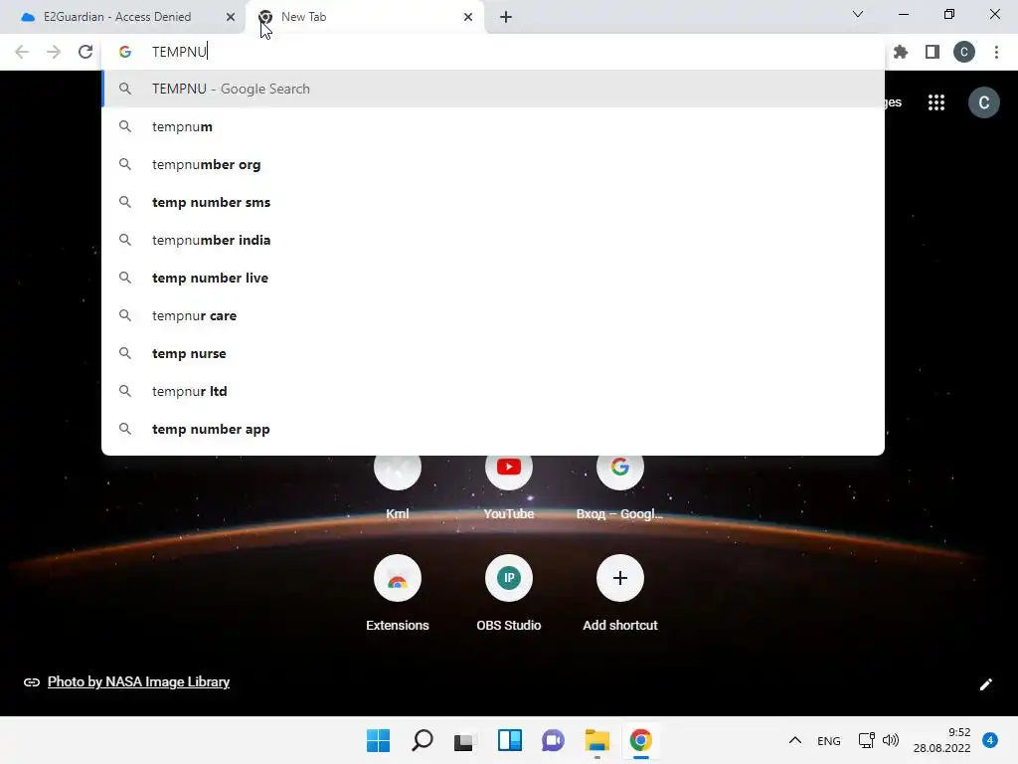This screenshot has height=764, width=1018.
Task: Open the Google apps grid
Action: [936, 102]
